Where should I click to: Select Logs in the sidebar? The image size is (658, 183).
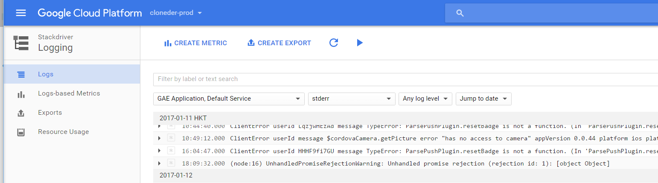[x=72, y=74]
